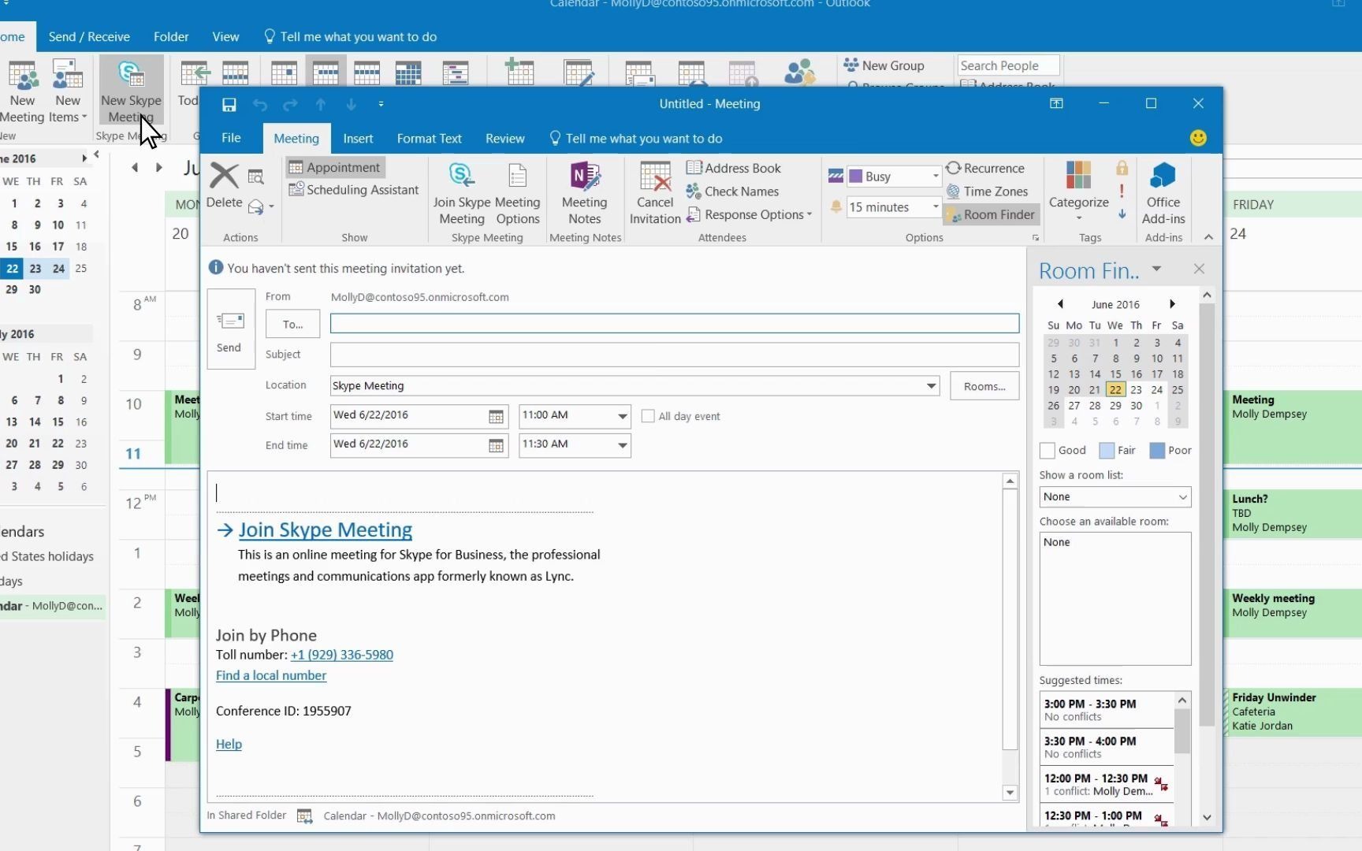The height and width of the screenshot is (851, 1362).
Task: Set Low Importance down arrow icon
Action: point(1122,214)
